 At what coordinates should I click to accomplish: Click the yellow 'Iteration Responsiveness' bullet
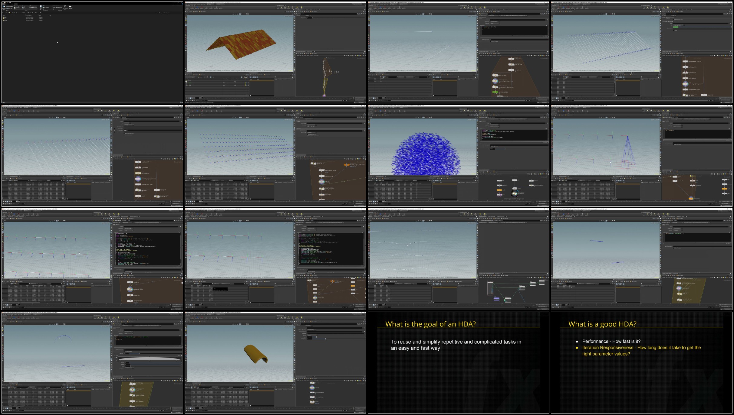pos(639,351)
